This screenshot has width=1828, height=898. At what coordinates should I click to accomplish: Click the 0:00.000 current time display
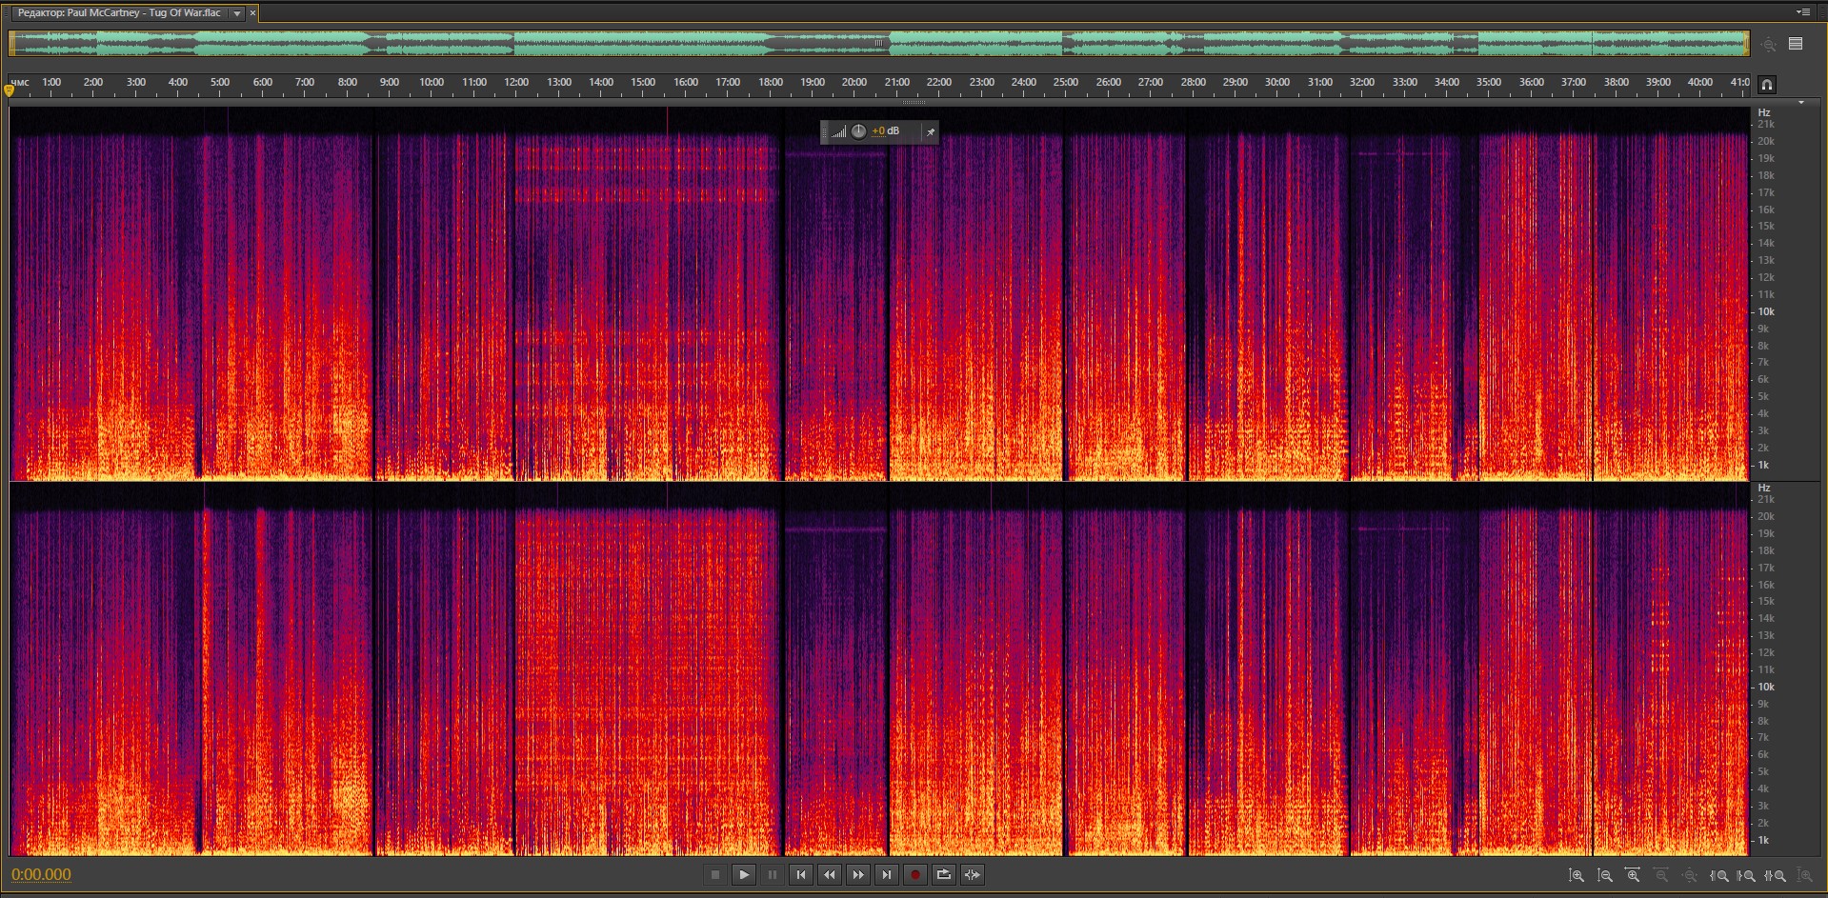[41, 874]
